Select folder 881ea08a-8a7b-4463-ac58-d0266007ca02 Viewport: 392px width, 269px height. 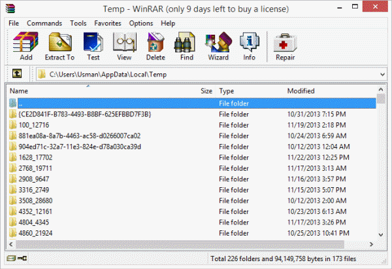(x=80, y=135)
